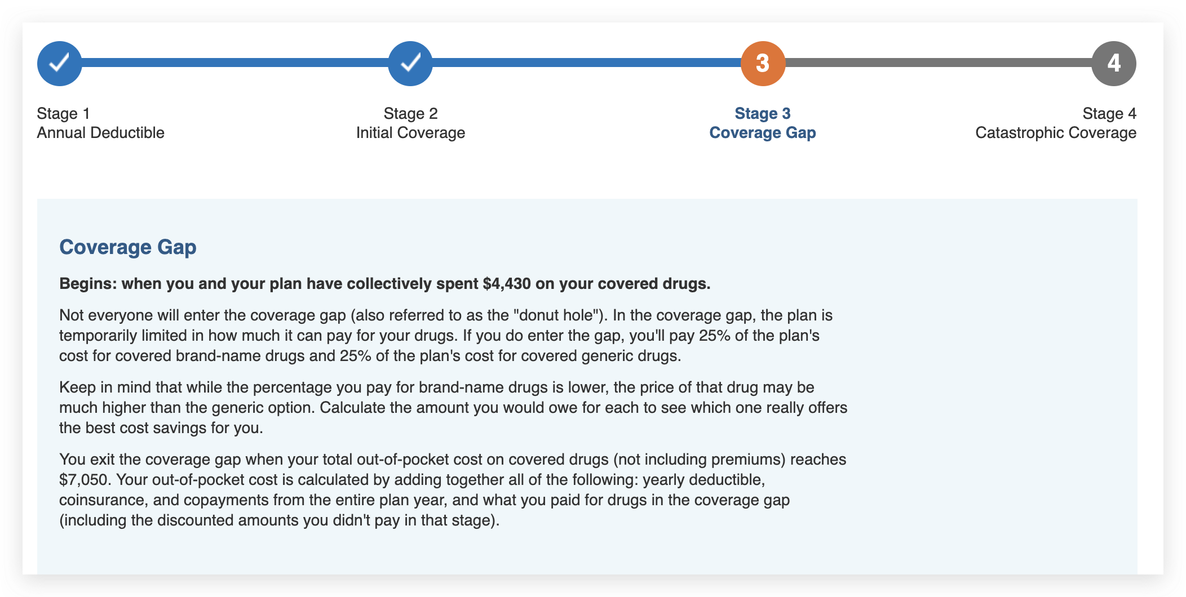The image size is (1186, 597).
Task: Select the Stage 3 Coverage Gap label
Action: click(763, 123)
